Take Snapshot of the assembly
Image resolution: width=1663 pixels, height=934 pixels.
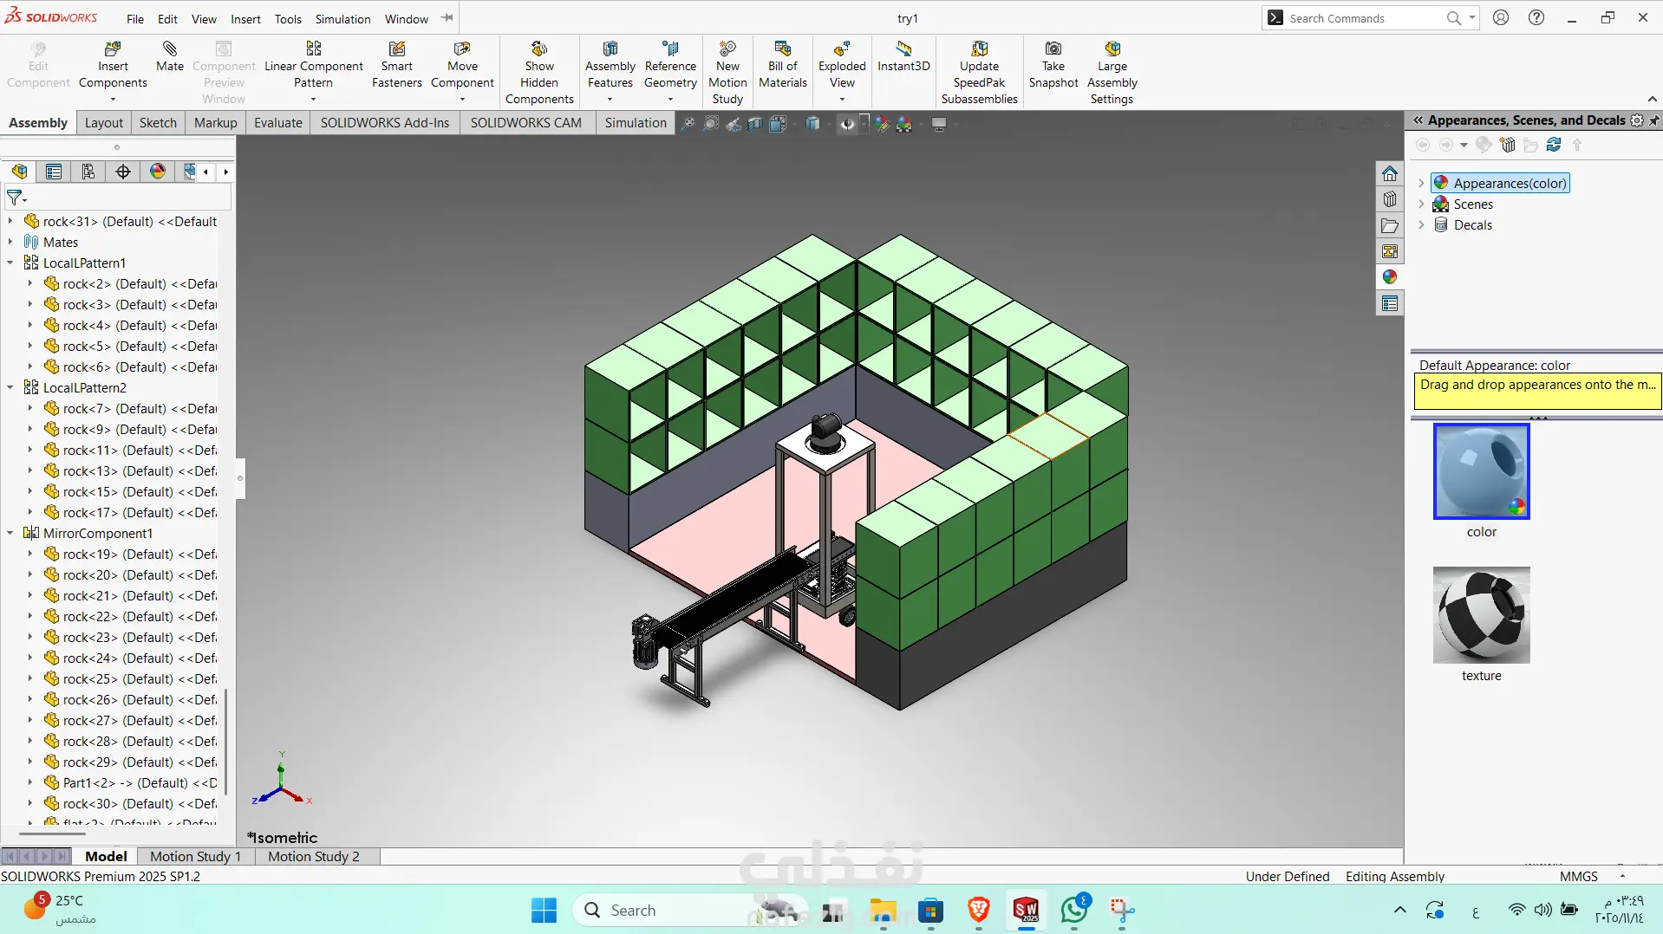point(1053,66)
